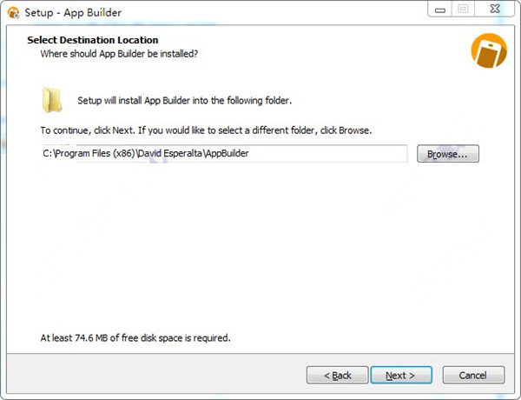Proceed with the Next > button
Screen dimensions: 521x400
click(x=401, y=375)
